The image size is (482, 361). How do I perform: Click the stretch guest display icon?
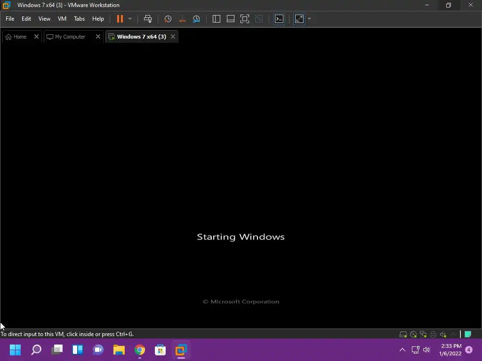click(x=299, y=19)
